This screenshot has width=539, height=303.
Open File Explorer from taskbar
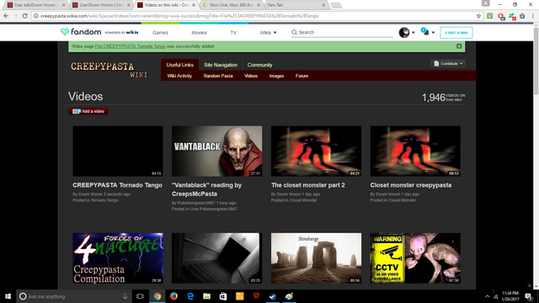click(206, 296)
